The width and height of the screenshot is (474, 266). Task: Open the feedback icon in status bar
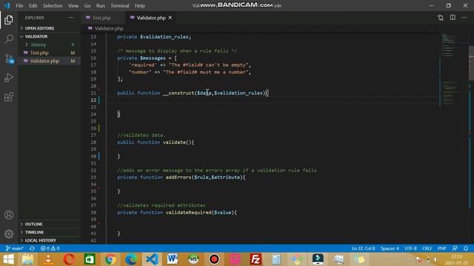click(x=455, y=248)
